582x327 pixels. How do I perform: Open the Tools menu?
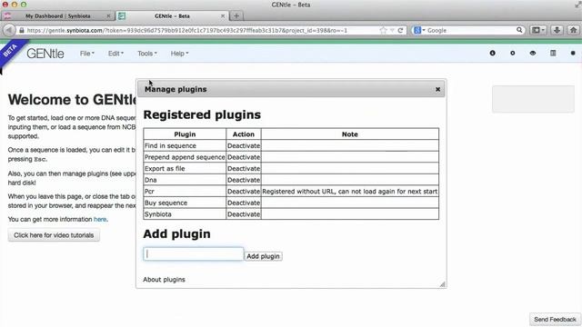tap(147, 54)
